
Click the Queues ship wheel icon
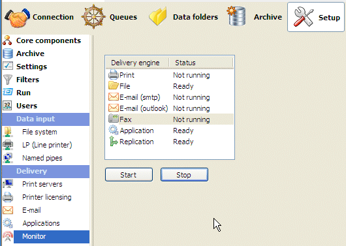[x=93, y=17]
